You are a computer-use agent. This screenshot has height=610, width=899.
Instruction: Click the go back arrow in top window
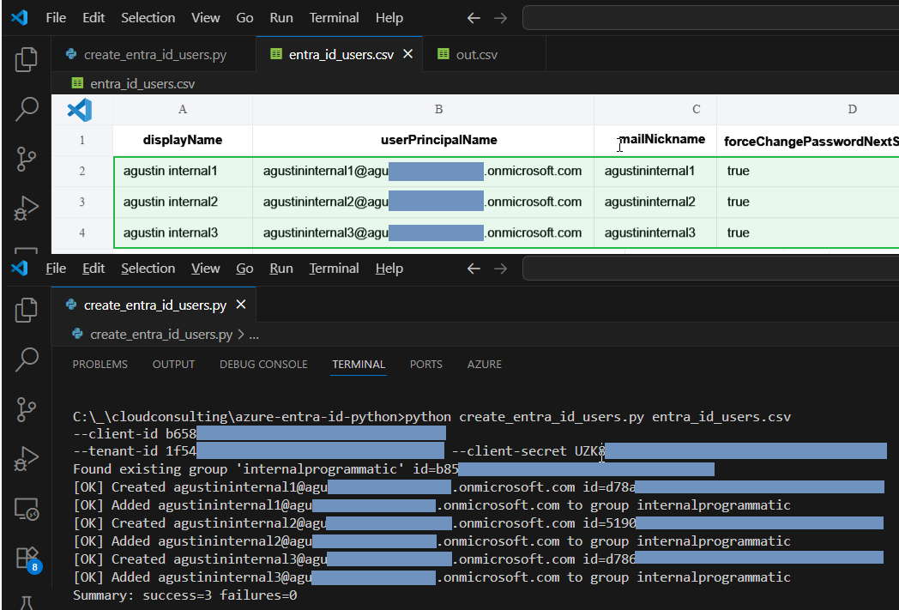(x=474, y=17)
